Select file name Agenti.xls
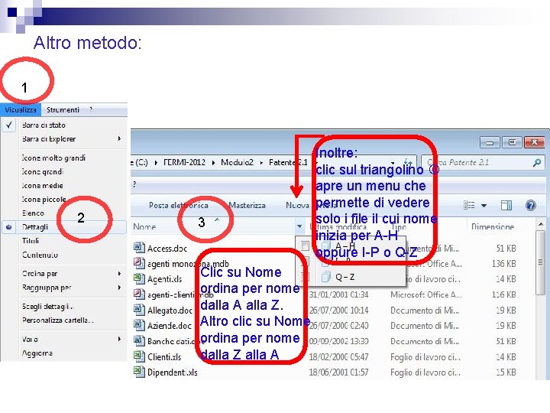 164,280
